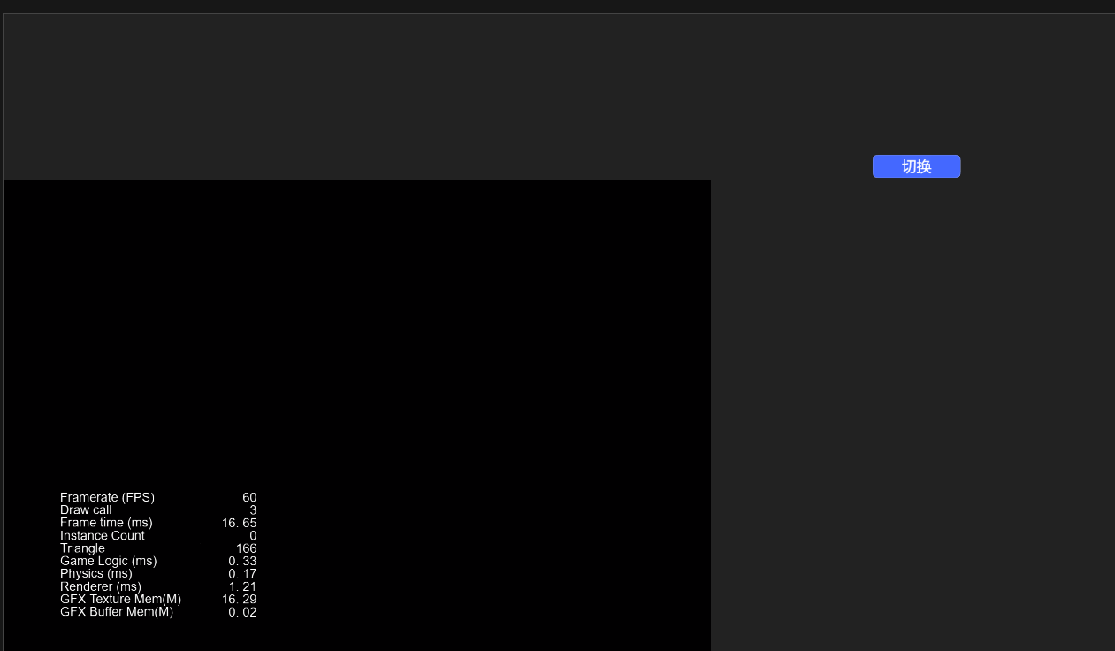Click the buffer memory value 0.02
1115x651 pixels.
(x=243, y=612)
